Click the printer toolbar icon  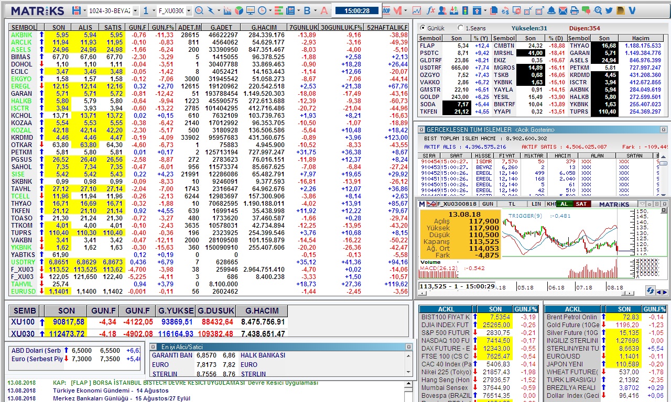click(575, 10)
